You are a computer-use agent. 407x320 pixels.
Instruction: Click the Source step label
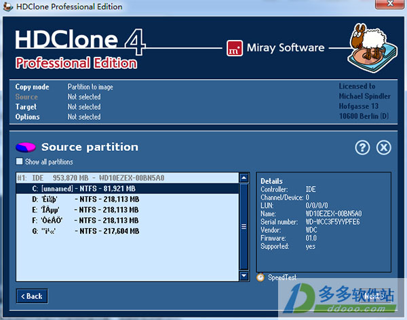(26, 97)
